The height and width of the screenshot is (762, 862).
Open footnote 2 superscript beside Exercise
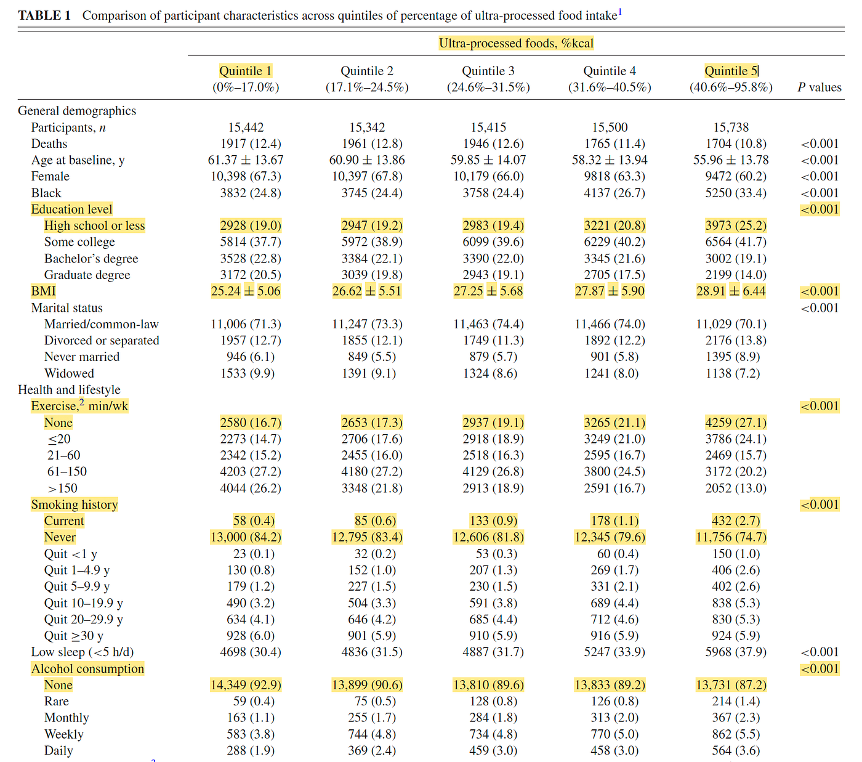tap(81, 402)
